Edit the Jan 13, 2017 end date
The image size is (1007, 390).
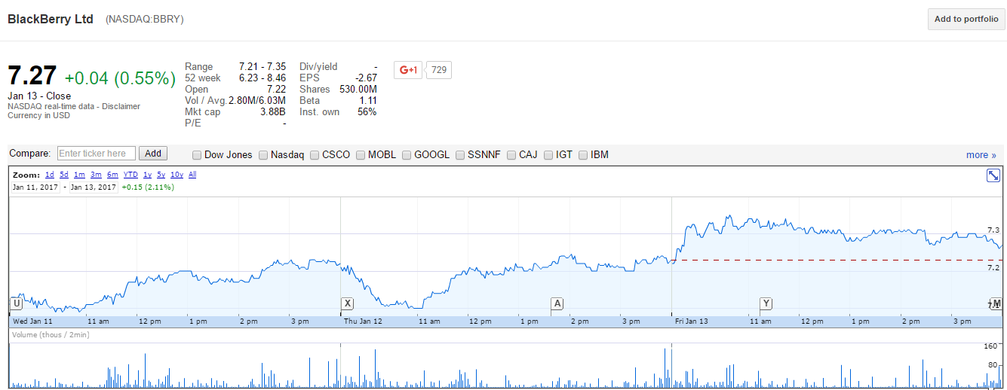(94, 187)
